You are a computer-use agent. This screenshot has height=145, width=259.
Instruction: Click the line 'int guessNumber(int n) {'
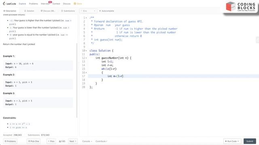(x=113, y=58)
